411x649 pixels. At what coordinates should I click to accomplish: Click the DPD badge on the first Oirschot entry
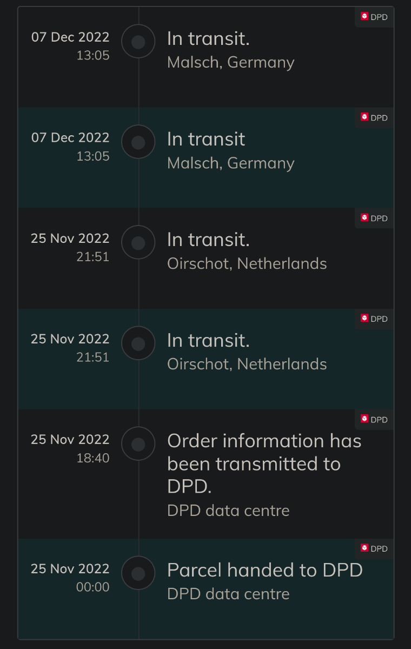pos(374,218)
